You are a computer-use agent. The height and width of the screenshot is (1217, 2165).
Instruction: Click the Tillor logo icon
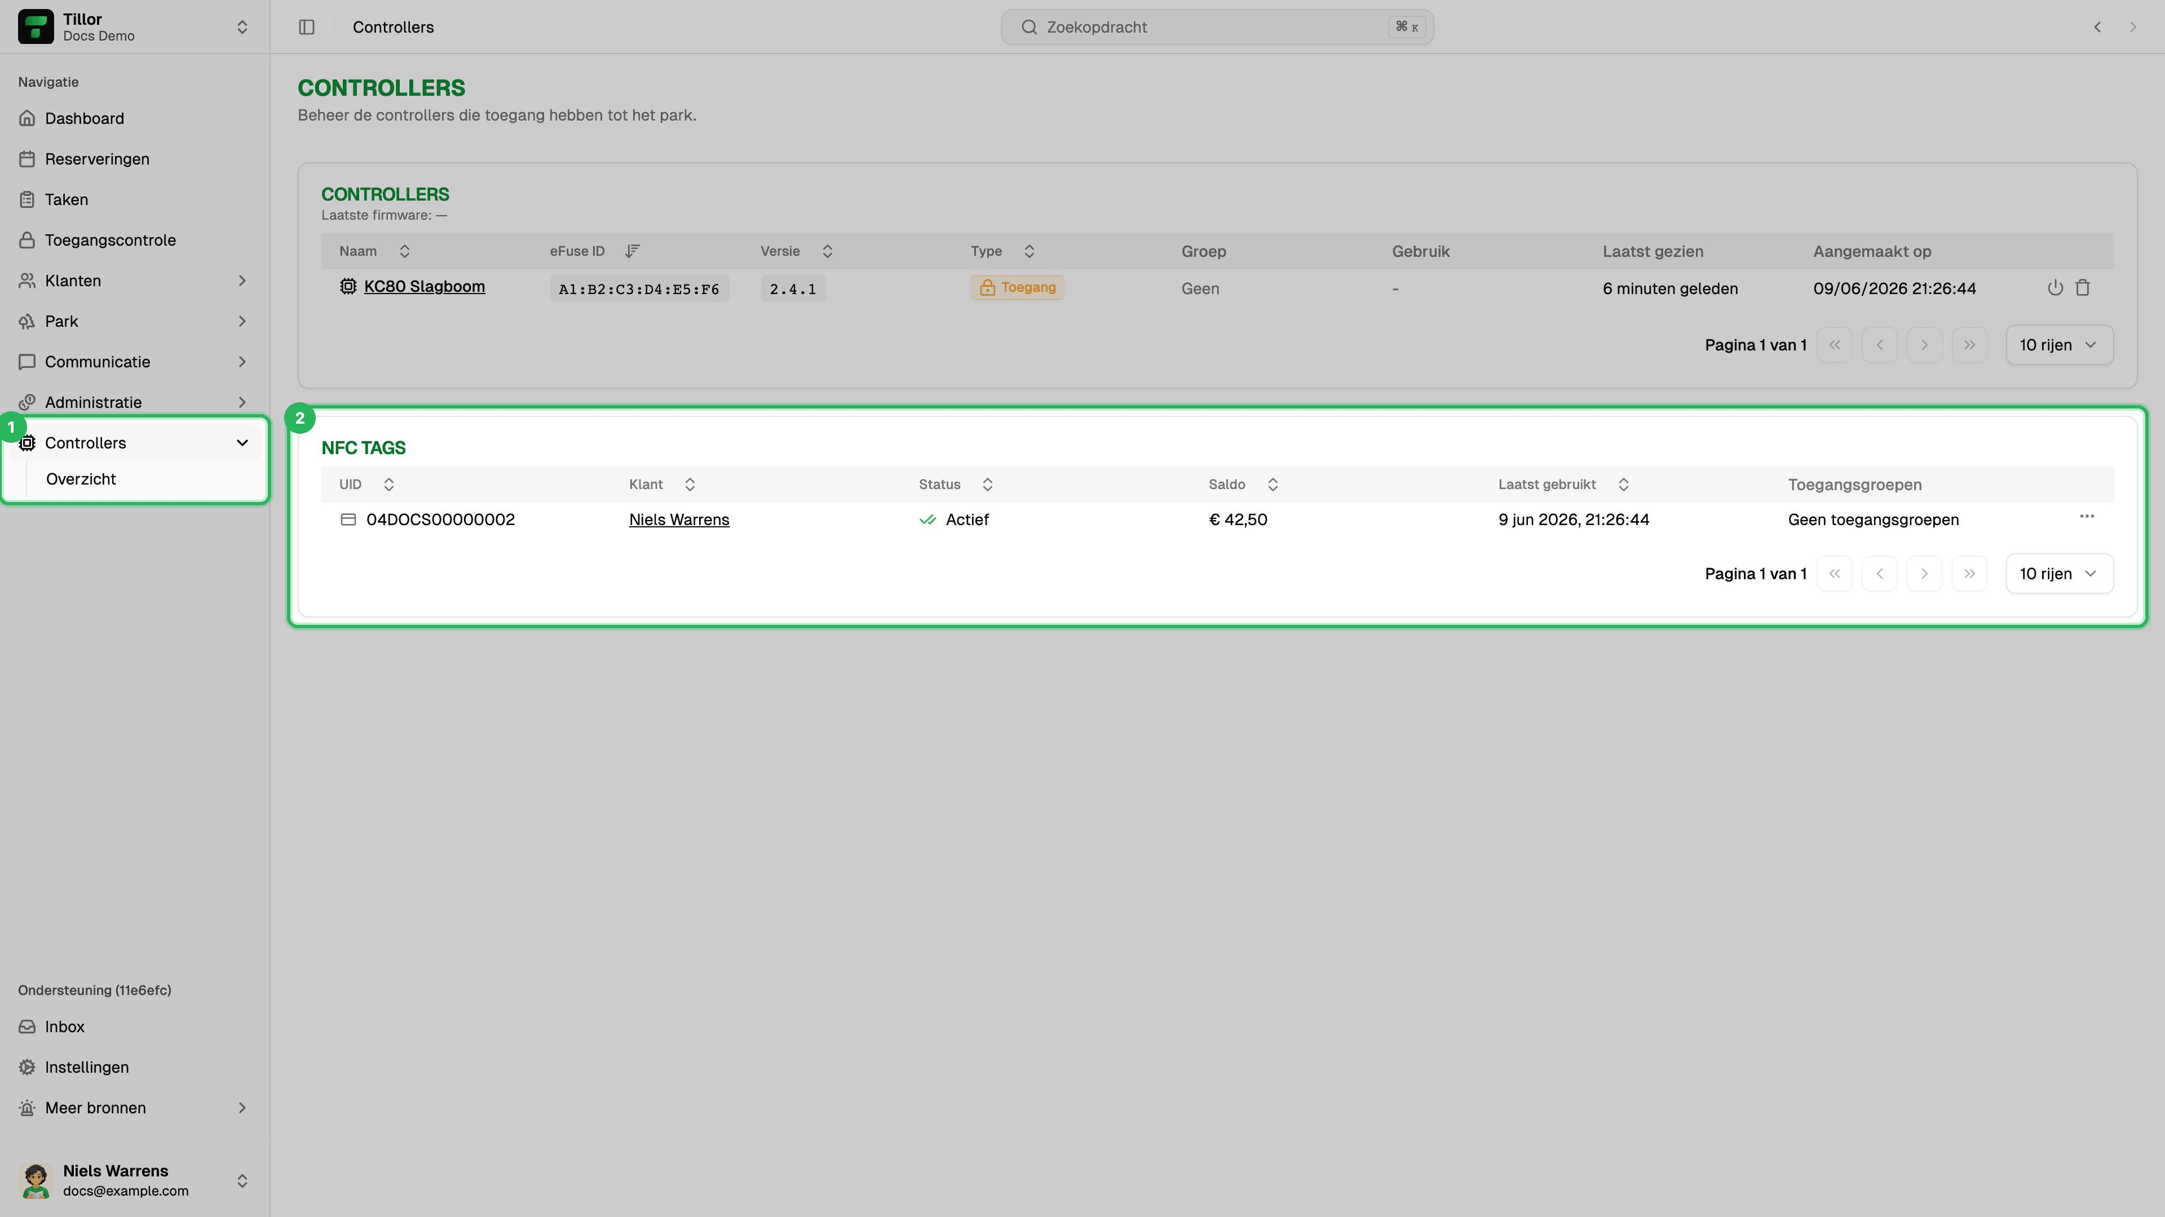click(x=36, y=27)
